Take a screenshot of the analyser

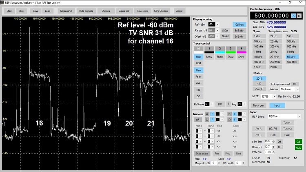point(66,11)
